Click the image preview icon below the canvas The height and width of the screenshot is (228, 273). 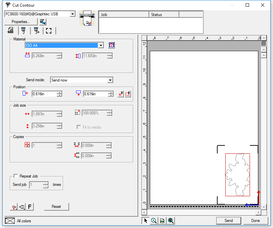coord(162,221)
